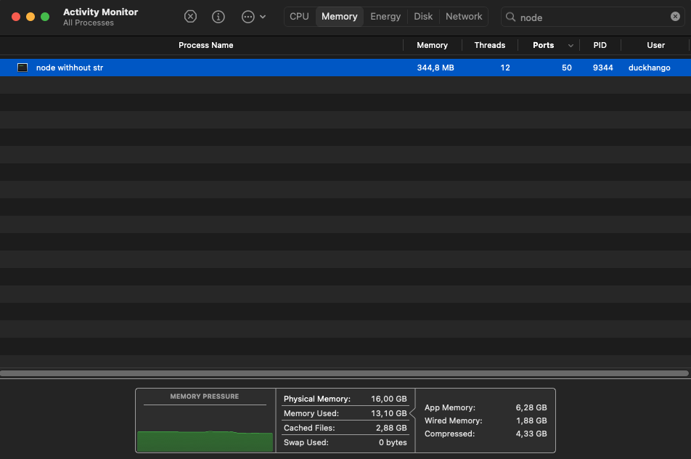
Task: Switch to the Disk tab
Action: click(x=423, y=16)
